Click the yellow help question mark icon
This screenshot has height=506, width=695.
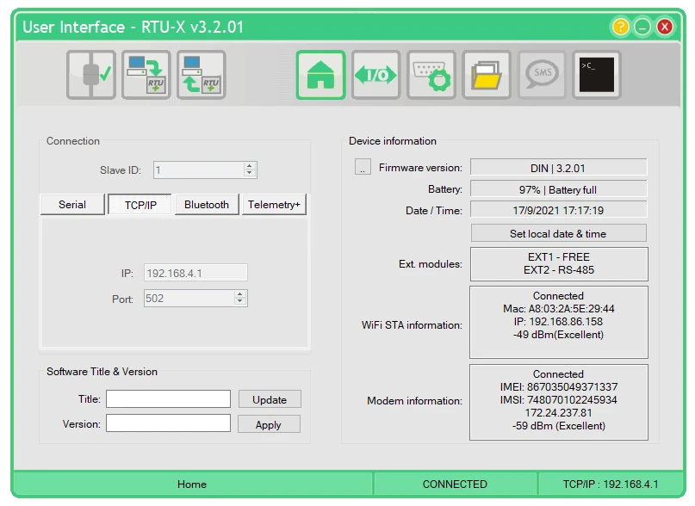[621, 27]
